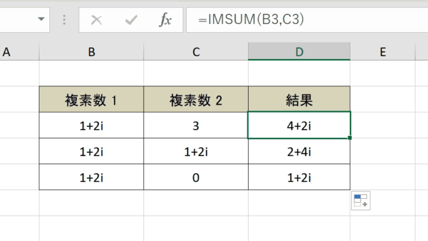Select the 結果 header cell
Viewport: 428px width, 241px height.
299,99
